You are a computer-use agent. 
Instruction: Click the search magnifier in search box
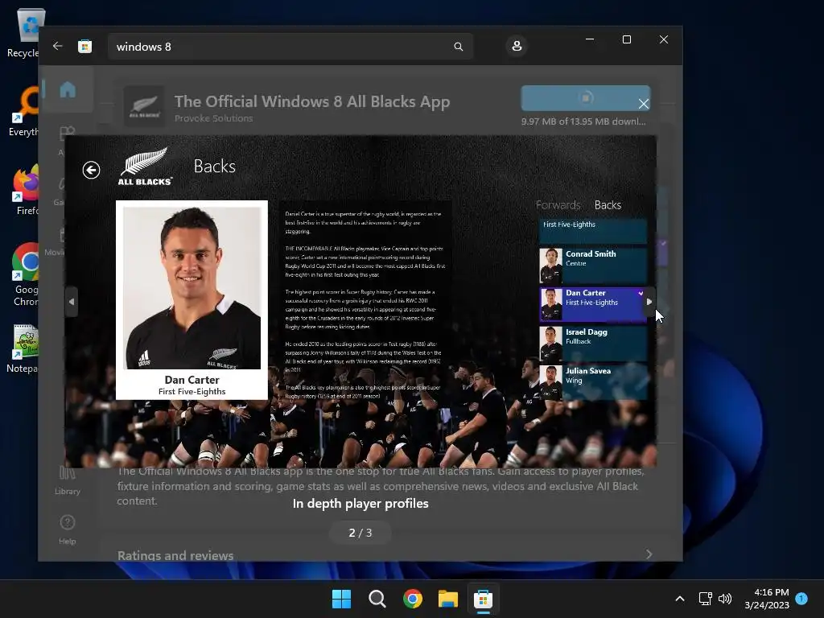[x=458, y=47]
